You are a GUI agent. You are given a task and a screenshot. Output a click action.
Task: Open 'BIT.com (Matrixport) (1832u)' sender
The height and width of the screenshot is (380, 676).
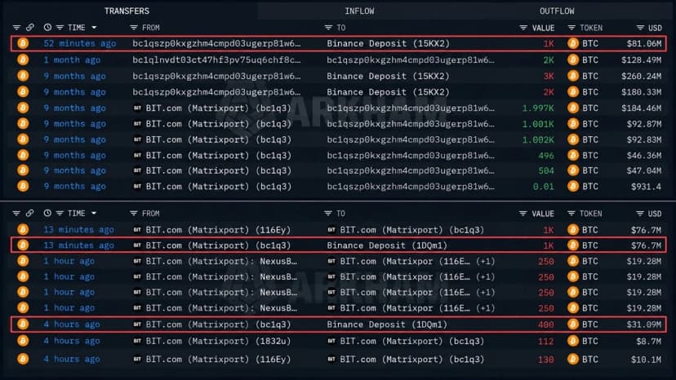218,341
